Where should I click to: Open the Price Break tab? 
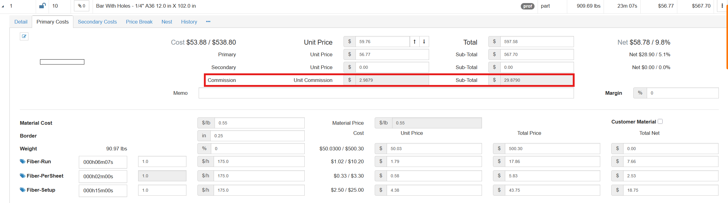coord(139,22)
